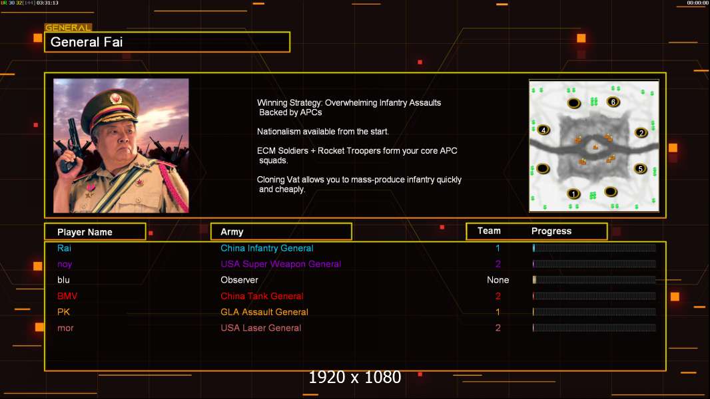Click the China Infantry General army entry
This screenshot has height=399, width=710.
tap(266, 248)
